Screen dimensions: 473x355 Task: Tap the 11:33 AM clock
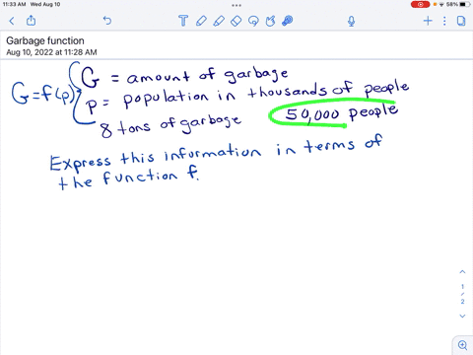(x=14, y=4)
